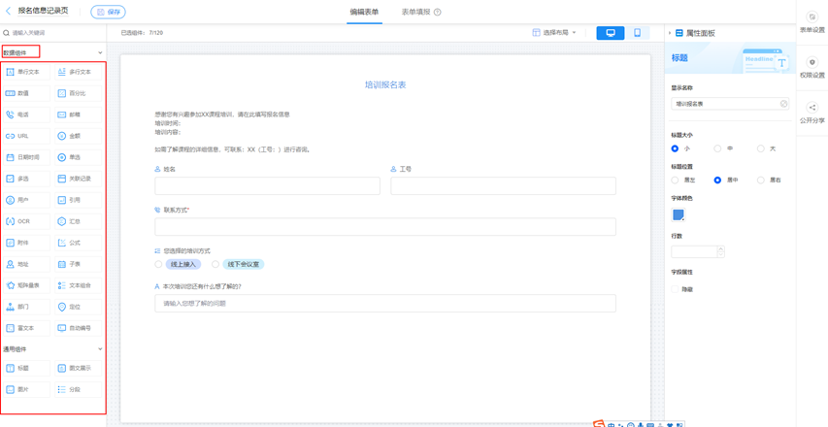The width and height of the screenshot is (828, 427).
Task: Add the 日期时间 component
Action: tap(26, 157)
